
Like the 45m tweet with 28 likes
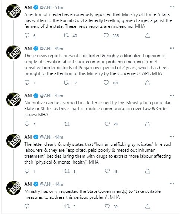107,124
